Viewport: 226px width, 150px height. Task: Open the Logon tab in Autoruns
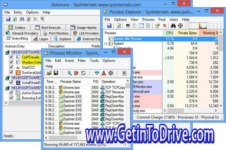tap(41, 39)
